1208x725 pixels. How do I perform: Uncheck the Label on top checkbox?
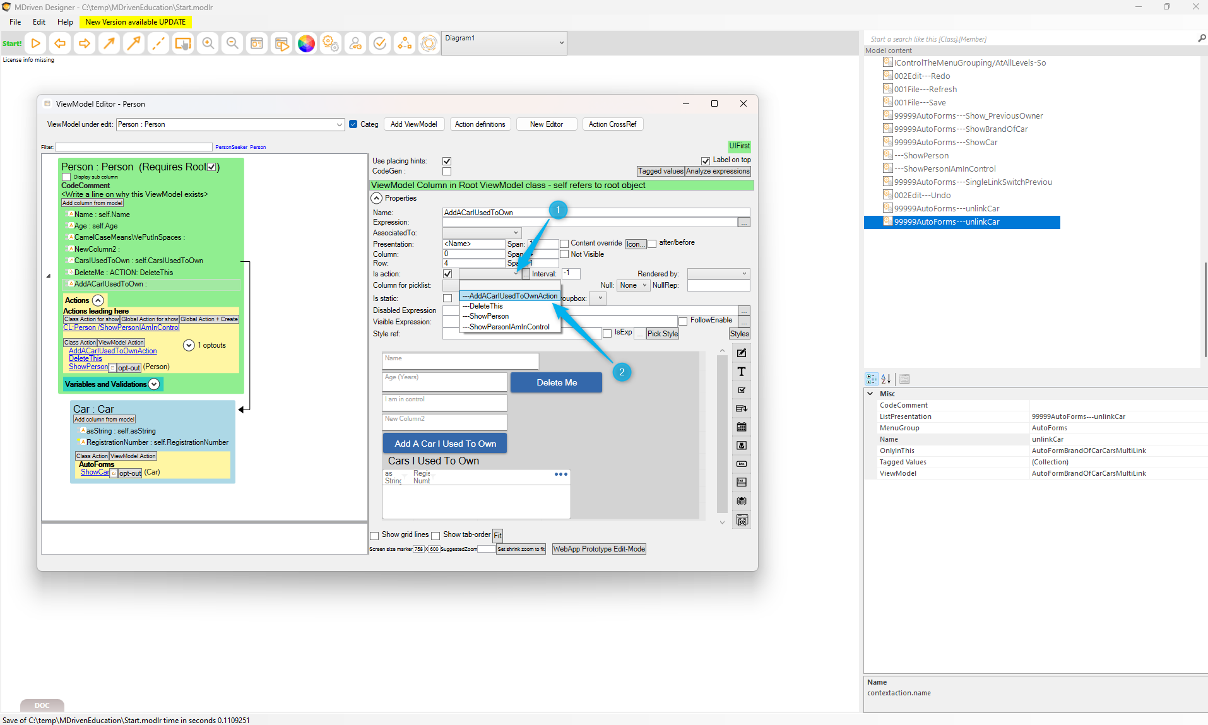point(706,161)
